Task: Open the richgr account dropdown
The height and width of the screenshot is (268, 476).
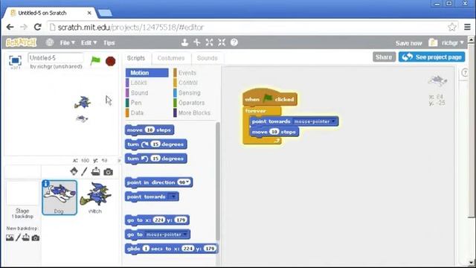Action: [x=453, y=43]
